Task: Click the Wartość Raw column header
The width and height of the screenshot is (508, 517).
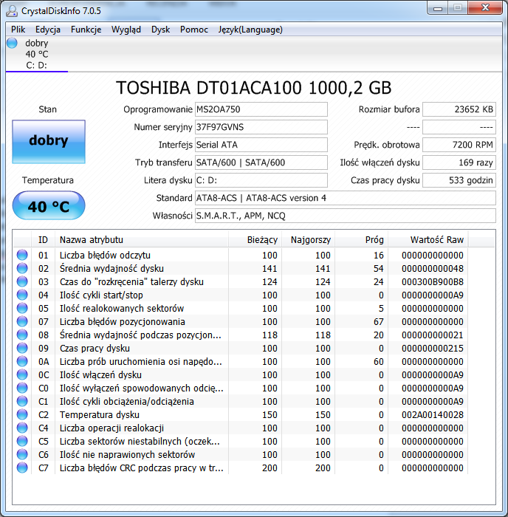Action: pos(428,240)
